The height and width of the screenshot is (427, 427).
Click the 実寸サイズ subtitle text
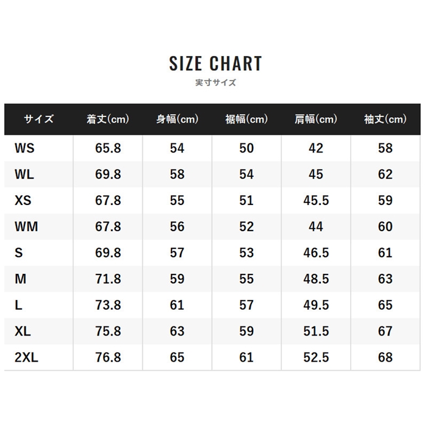click(215, 82)
